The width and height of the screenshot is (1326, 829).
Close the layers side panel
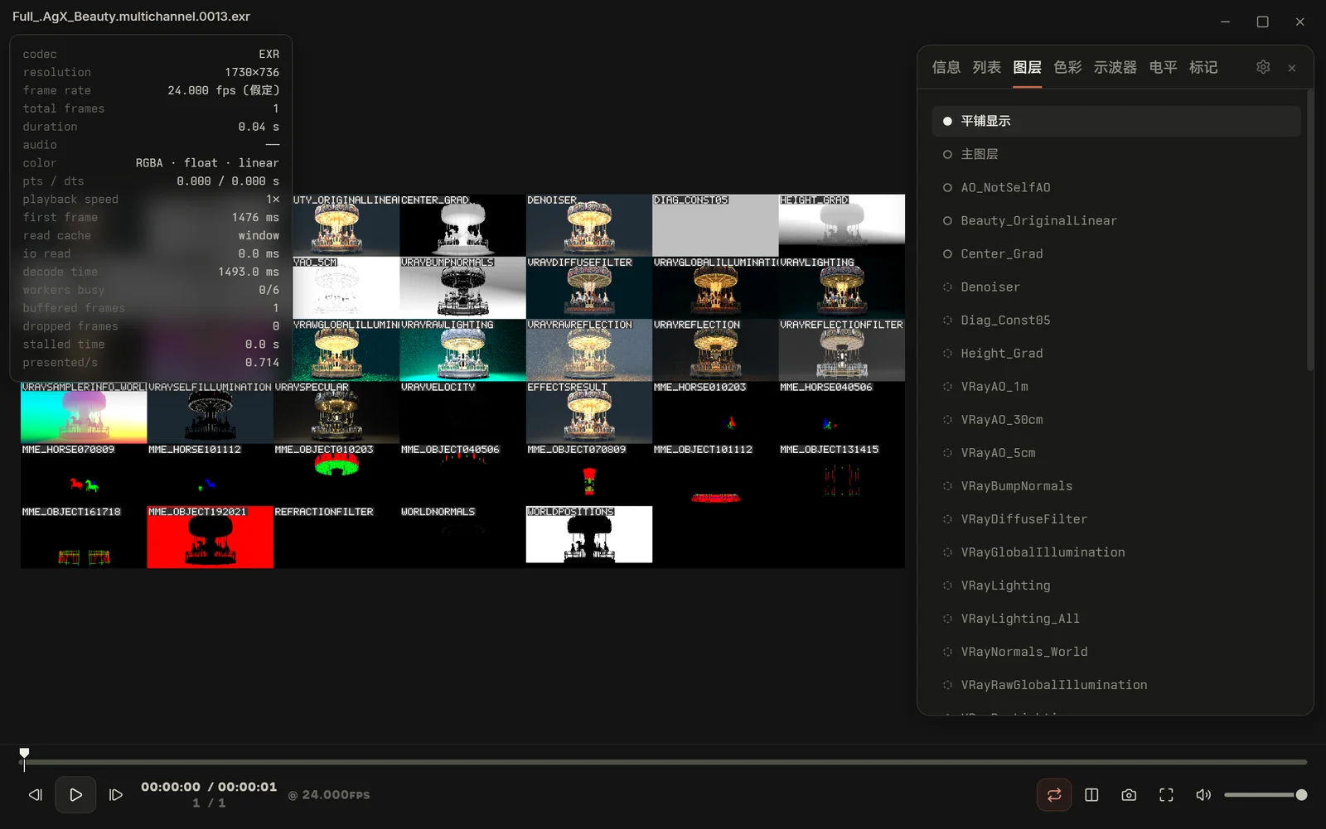point(1292,68)
